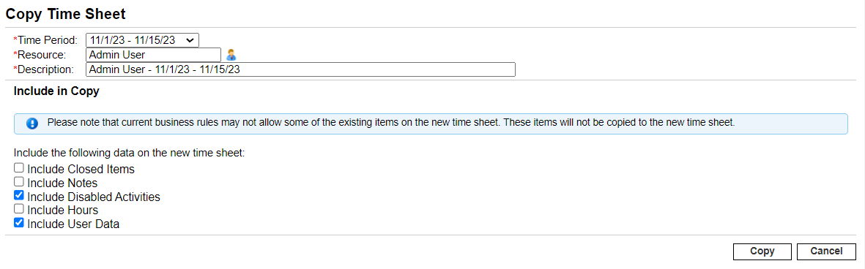Image resolution: width=865 pixels, height=269 pixels.
Task: Click into the Description text field
Action: (300, 69)
